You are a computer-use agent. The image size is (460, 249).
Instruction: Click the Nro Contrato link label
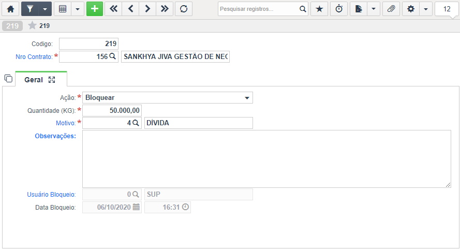tap(34, 56)
